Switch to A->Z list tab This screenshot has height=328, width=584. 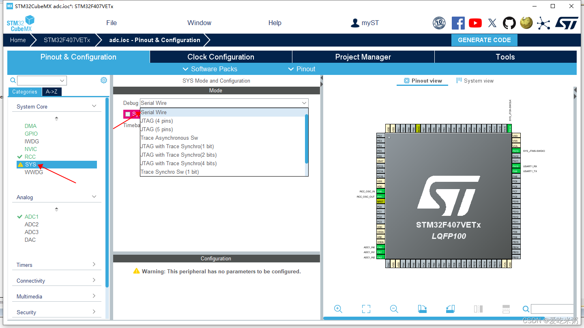(52, 92)
